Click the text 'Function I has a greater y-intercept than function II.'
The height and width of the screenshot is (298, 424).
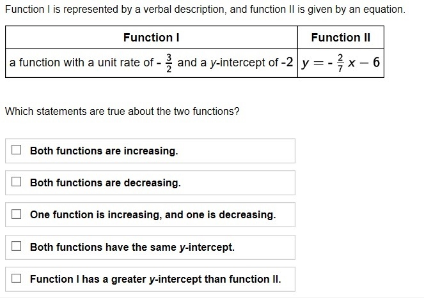155,279
